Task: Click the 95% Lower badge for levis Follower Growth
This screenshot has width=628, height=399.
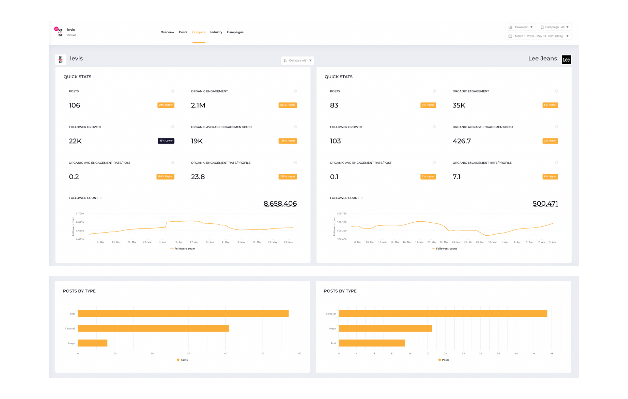Action: (166, 141)
